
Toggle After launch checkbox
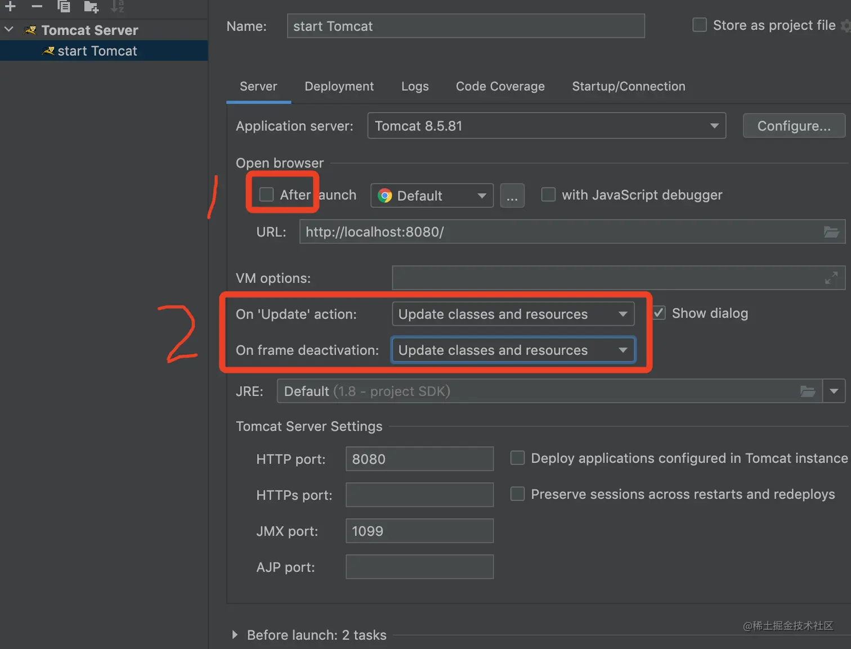266,195
